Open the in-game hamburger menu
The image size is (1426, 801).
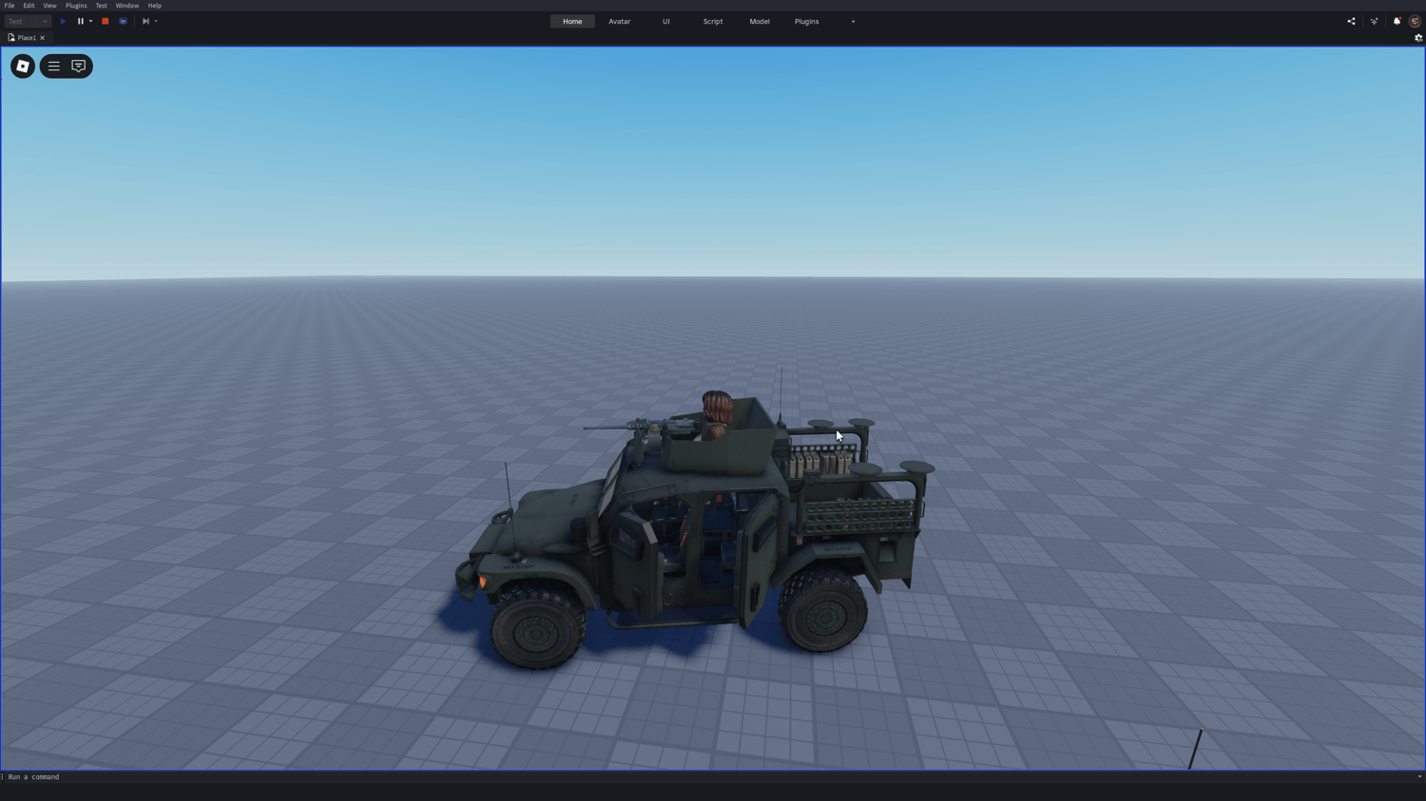[53, 67]
